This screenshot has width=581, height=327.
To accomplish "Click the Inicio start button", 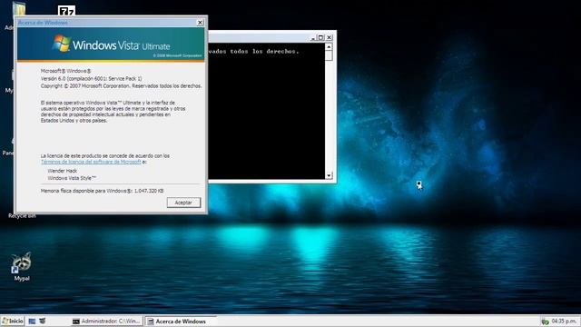I will click(x=13, y=321).
